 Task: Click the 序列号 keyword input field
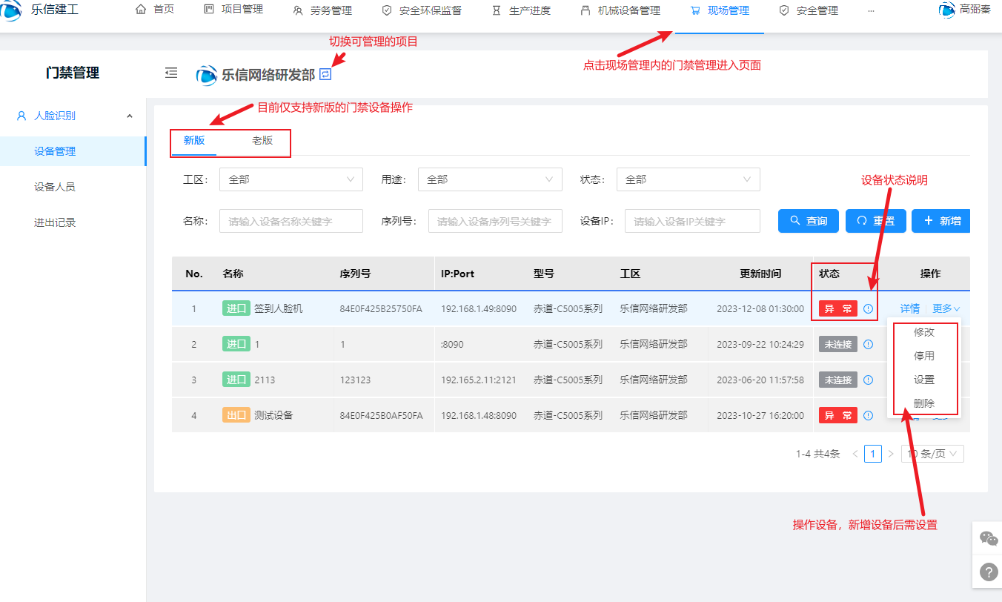click(x=495, y=221)
